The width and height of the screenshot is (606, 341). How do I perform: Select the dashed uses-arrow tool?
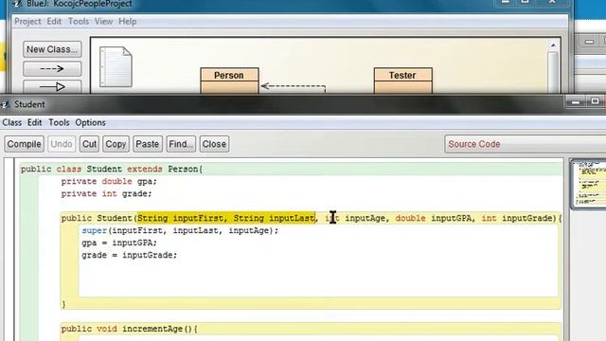pos(52,69)
